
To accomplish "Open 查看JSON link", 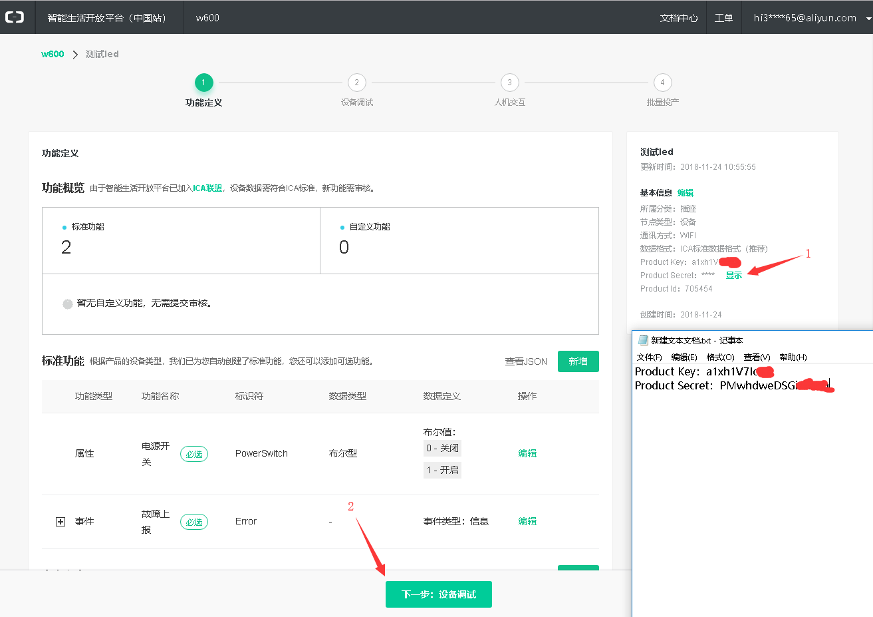I will 526,361.
